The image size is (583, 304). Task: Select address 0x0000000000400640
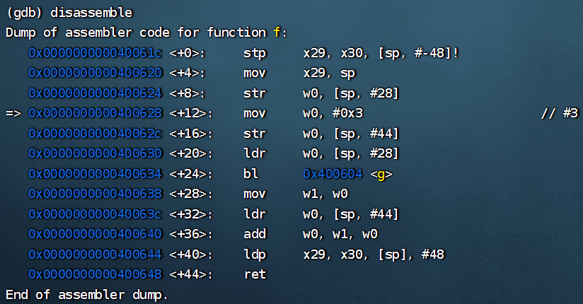click(96, 234)
